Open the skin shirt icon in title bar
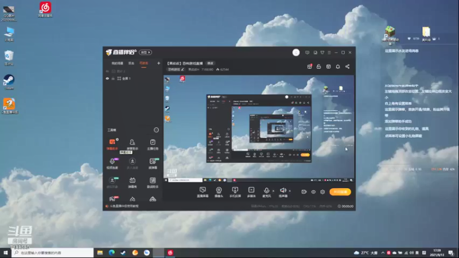Image resolution: width=459 pixels, height=258 pixels. click(322, 52)
